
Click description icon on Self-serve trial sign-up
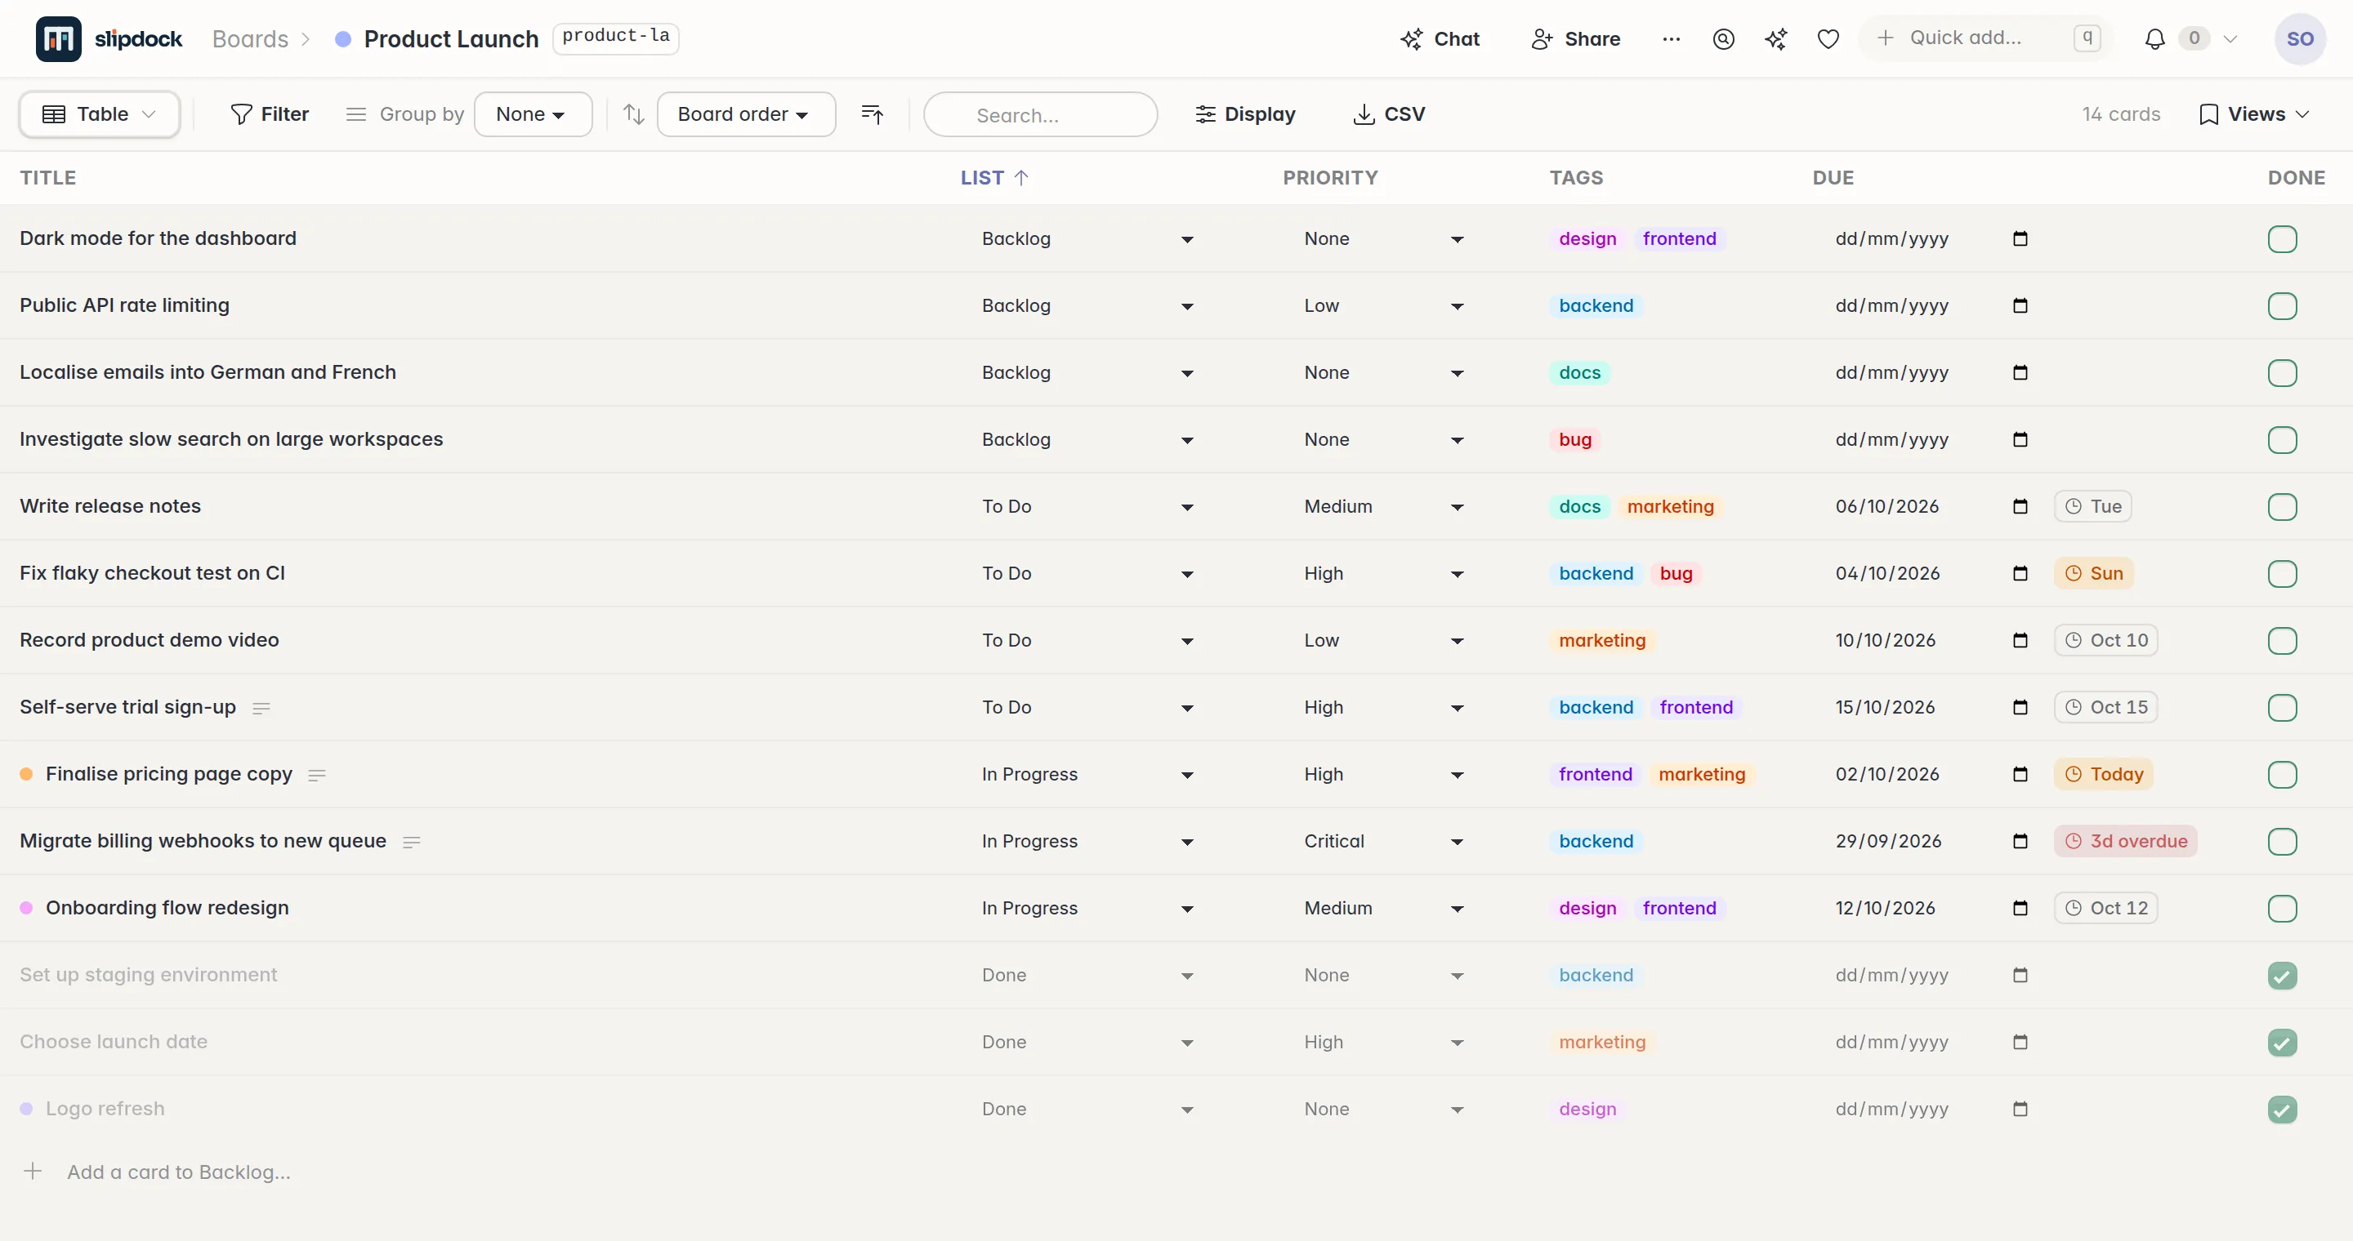pyautogui.click(x=261, y=708)
